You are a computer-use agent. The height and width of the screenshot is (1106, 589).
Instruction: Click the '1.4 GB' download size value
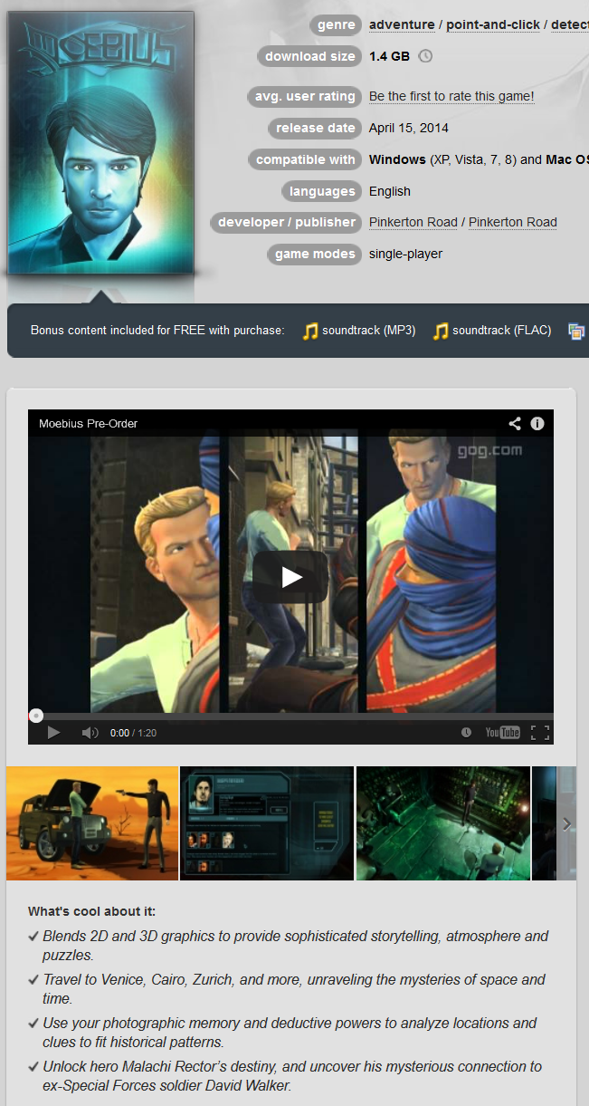[389, 56]
